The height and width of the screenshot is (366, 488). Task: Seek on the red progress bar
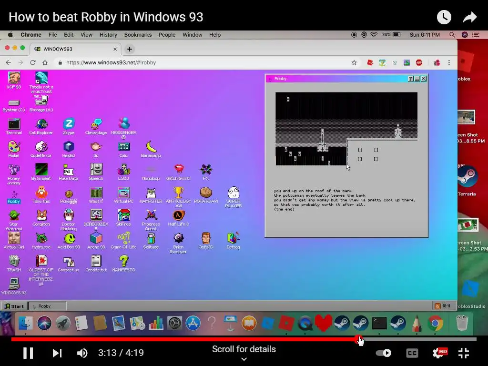click(x=244, y=339)
